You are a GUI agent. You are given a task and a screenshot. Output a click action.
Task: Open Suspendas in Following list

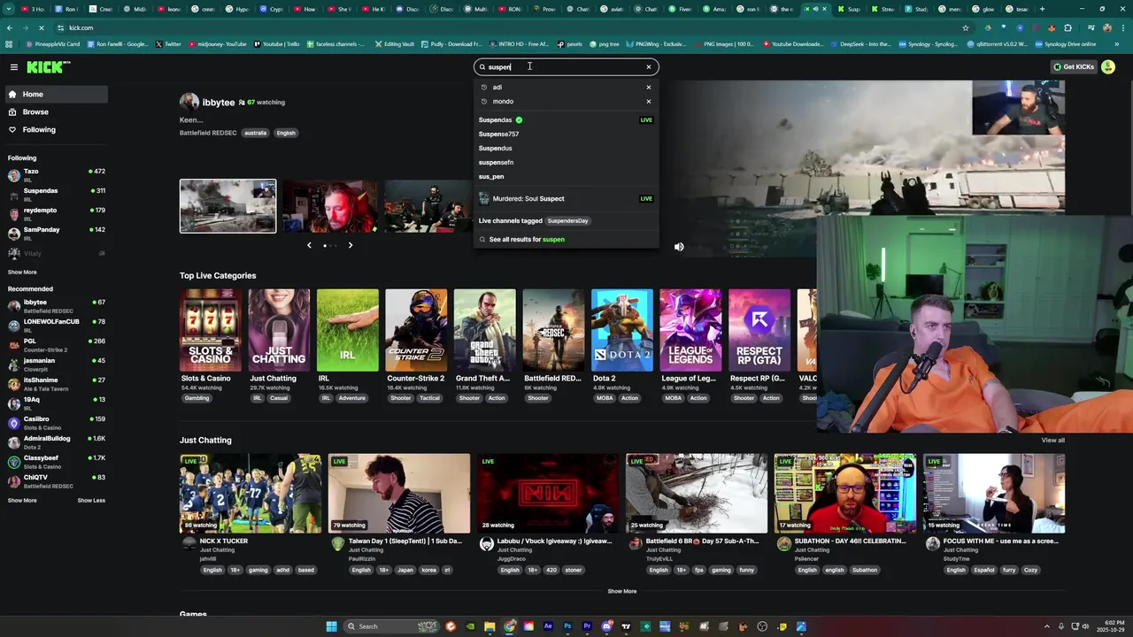(55, 194)
